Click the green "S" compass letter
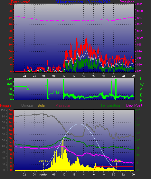 coord(141,90)
